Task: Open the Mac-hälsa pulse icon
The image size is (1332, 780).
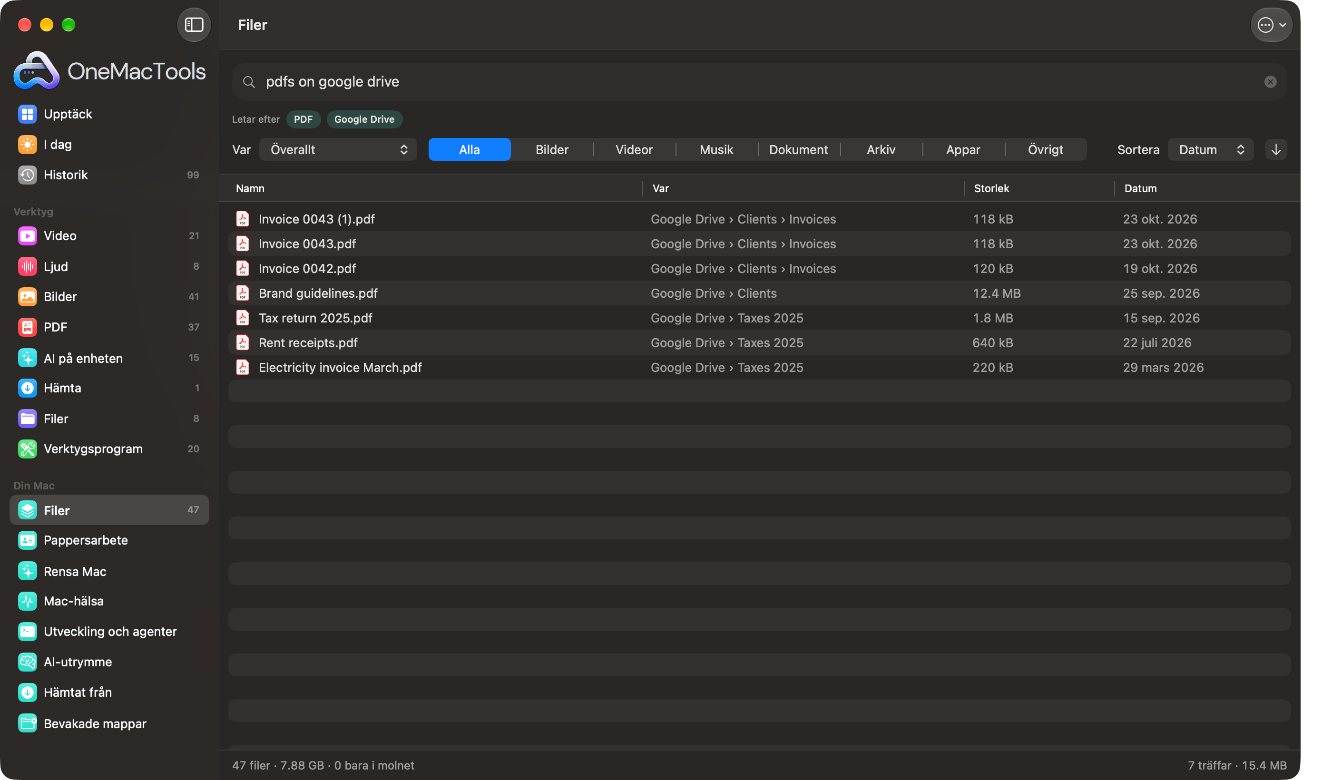Action: click(28, 601)
